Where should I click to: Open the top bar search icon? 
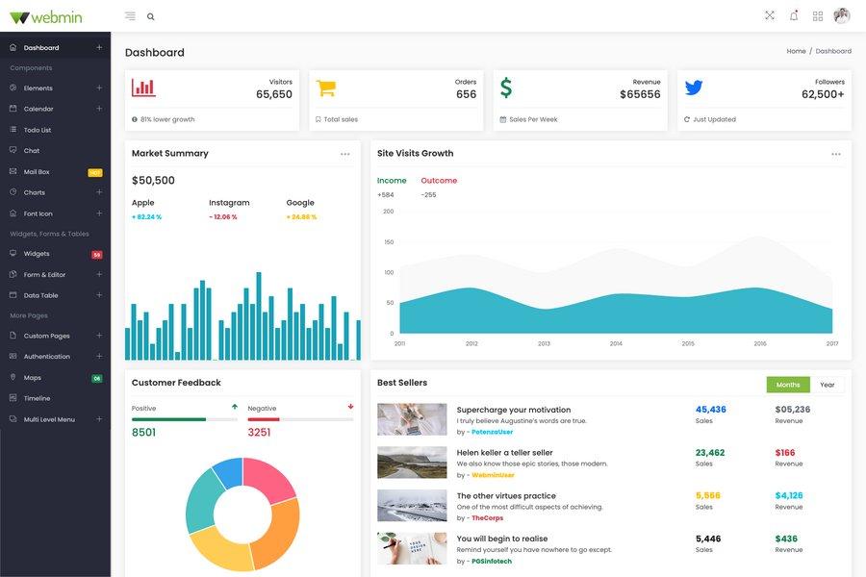(x=148, y=14)
